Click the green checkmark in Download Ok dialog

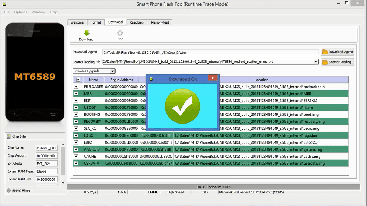click(x=183, y=106)
